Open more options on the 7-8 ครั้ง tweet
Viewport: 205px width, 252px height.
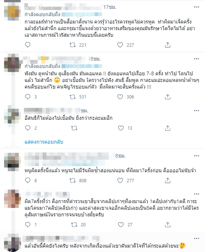click(197, 59)
